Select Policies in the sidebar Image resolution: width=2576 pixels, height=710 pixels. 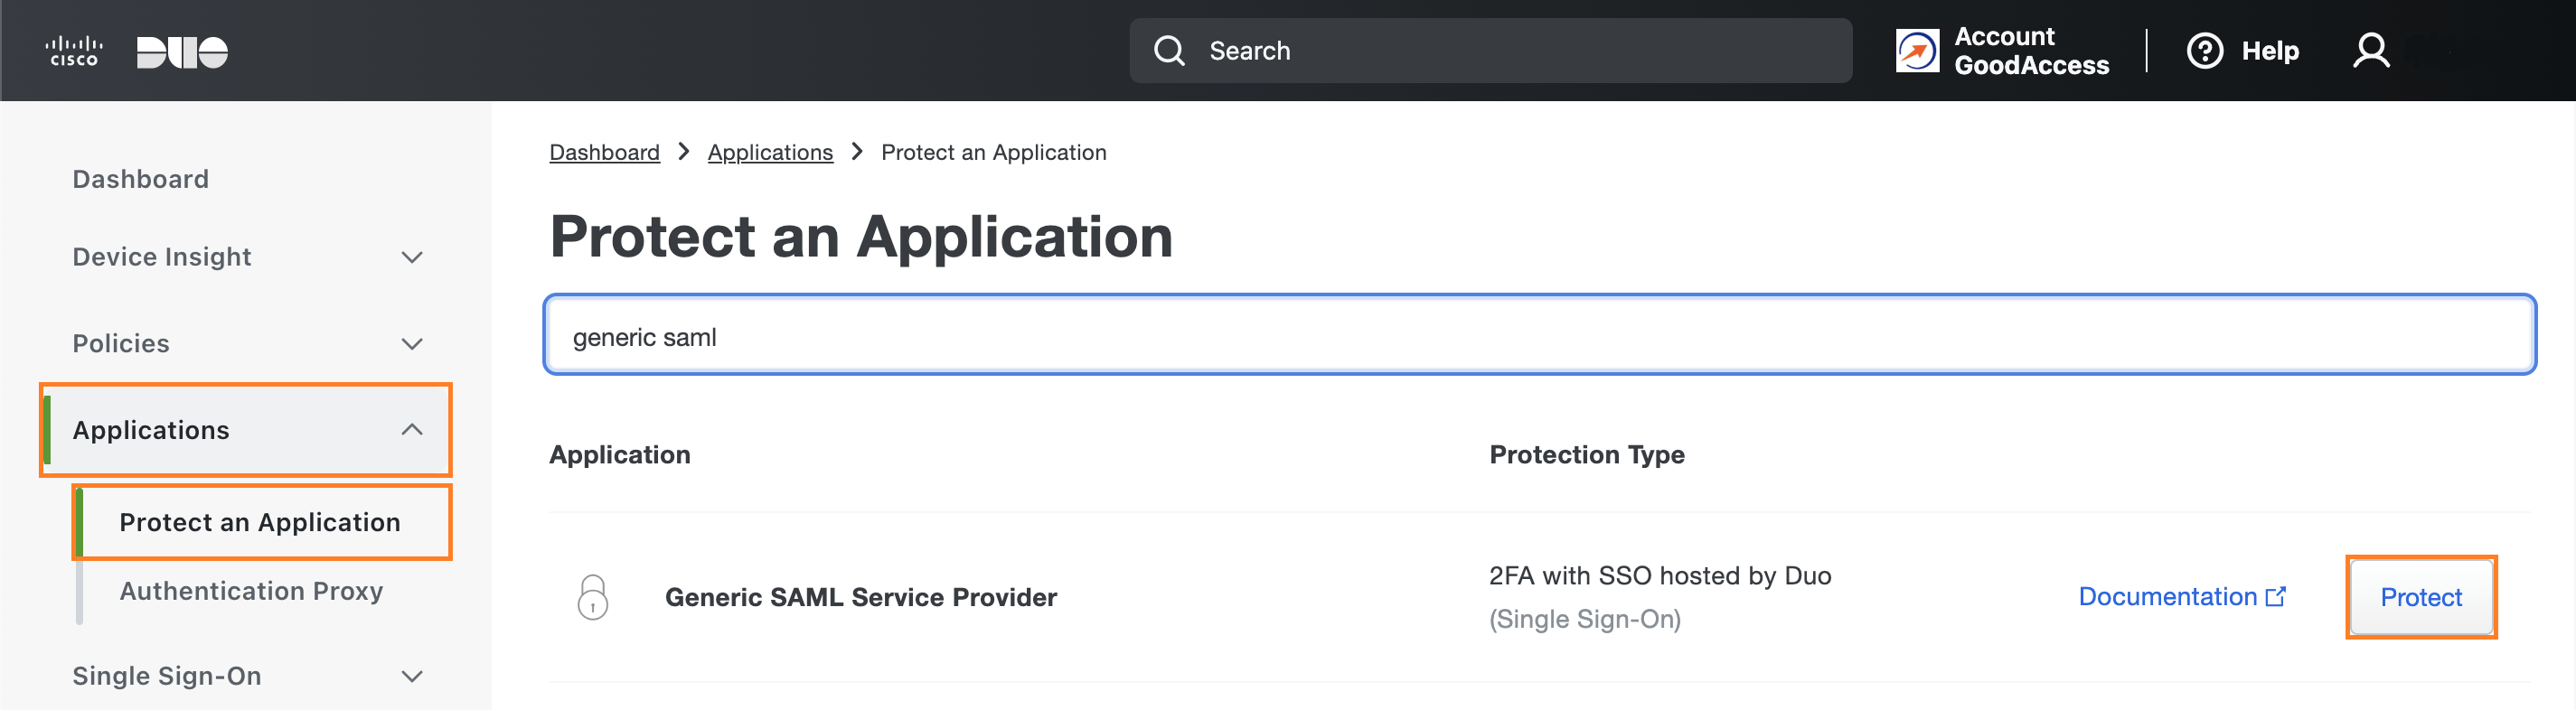(x=121, y=344)
